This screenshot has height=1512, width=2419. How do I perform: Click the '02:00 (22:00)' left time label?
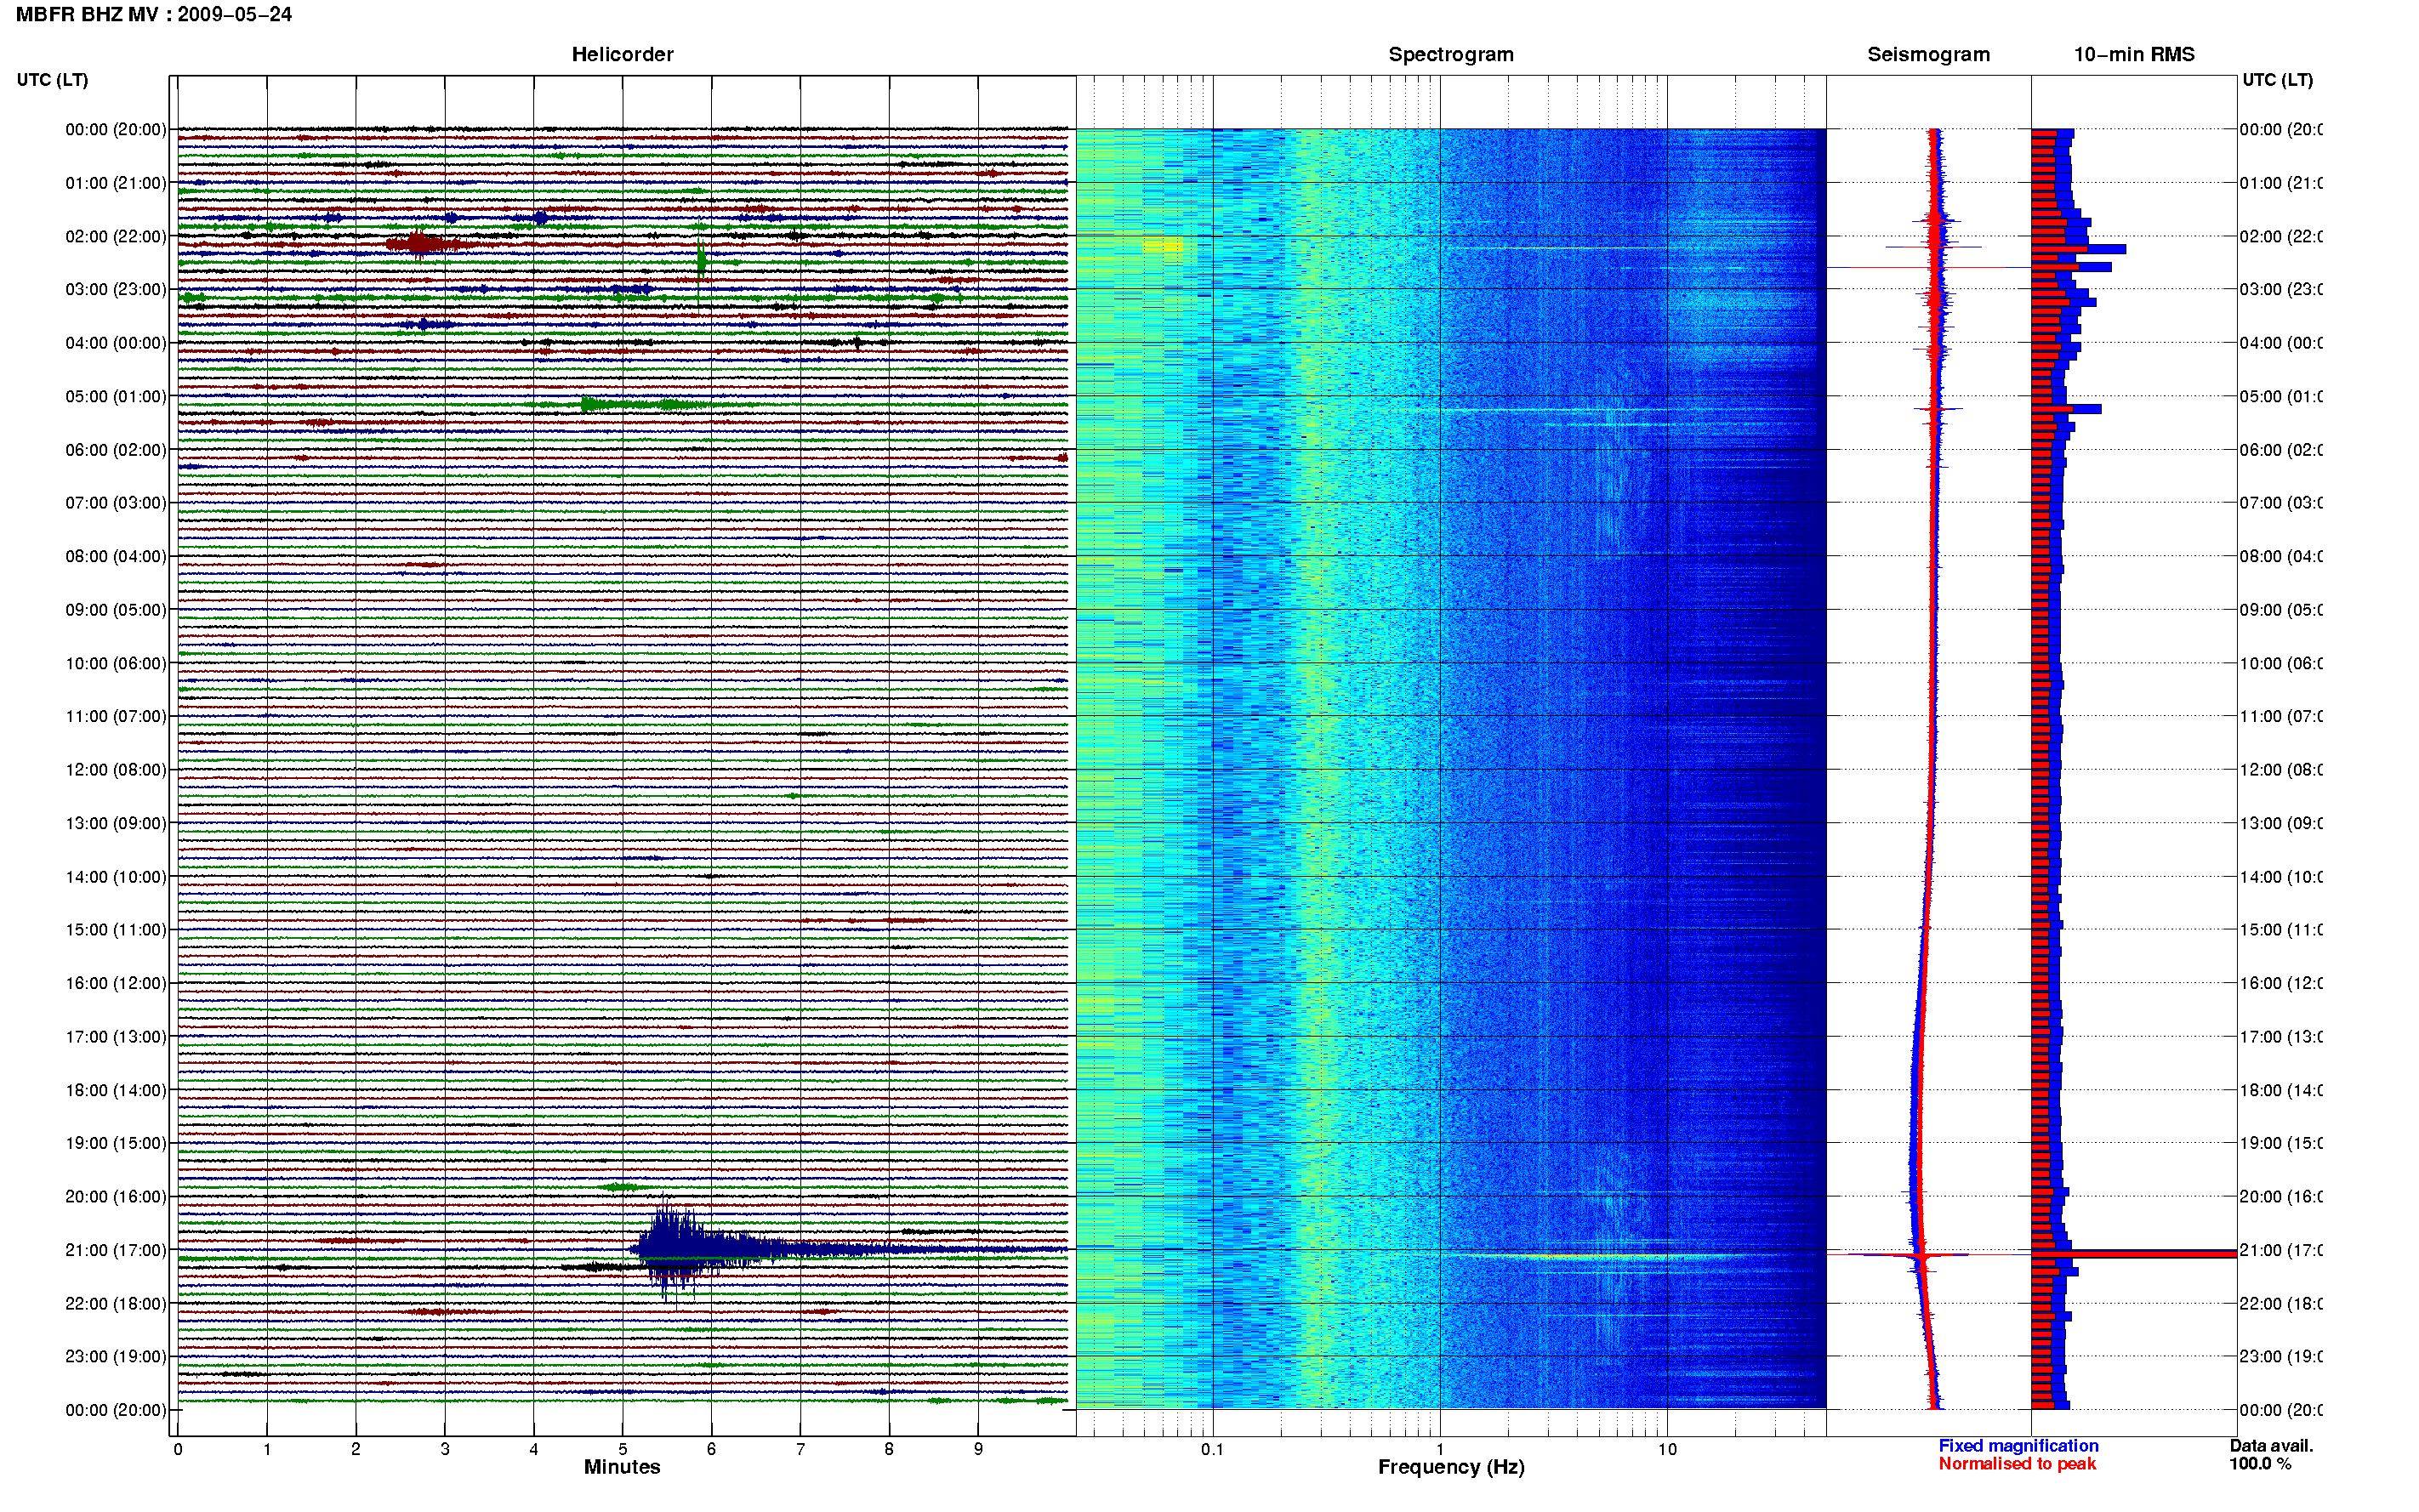pyautogui.click(x=116, y=237)
